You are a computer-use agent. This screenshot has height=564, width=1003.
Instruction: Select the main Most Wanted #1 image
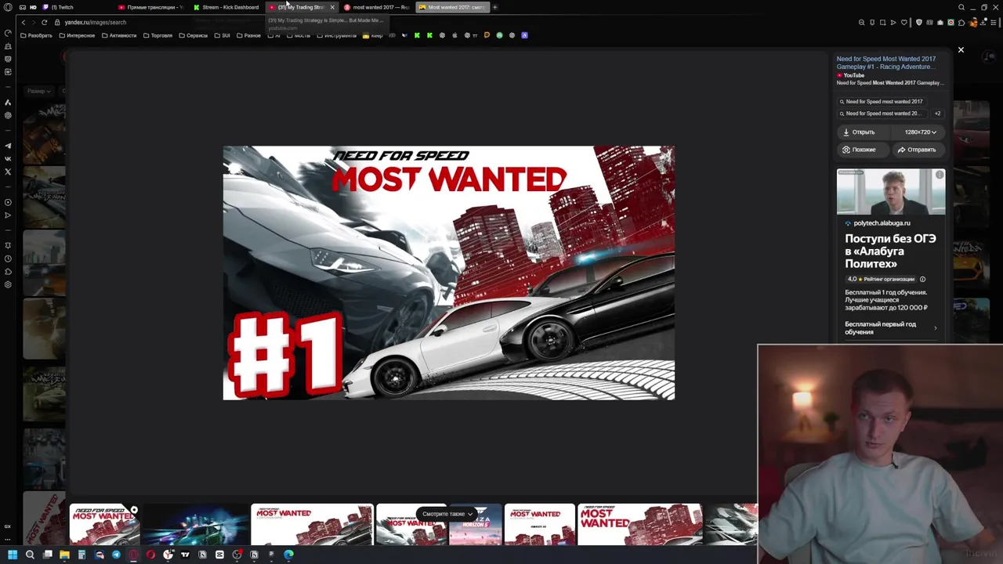tap(448, 273)
